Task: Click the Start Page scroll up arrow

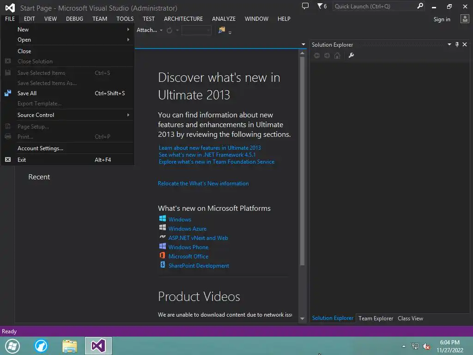Action: coord(302,53)
